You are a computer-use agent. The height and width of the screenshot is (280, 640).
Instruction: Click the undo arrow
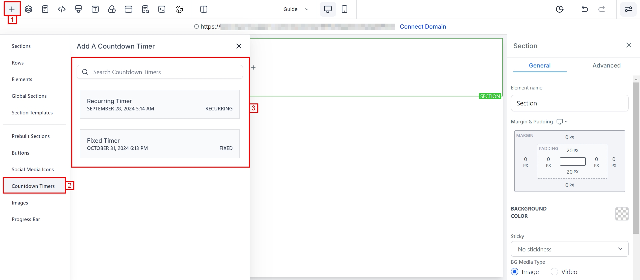click(x=585, y=9)
